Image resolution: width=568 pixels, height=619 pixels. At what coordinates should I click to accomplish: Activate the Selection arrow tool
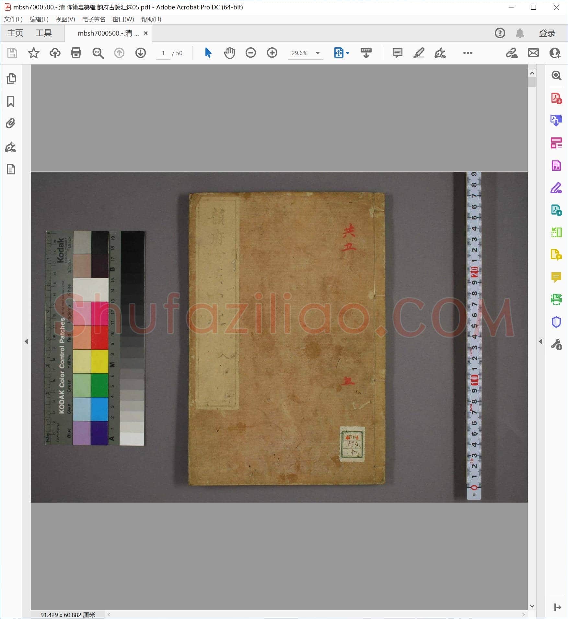tap(208, 53)
